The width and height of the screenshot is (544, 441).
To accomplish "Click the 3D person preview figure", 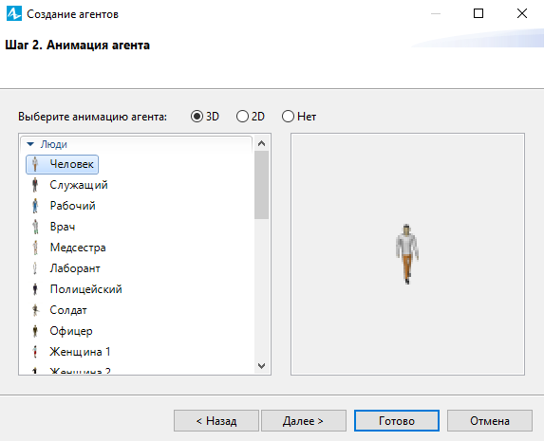I will tap(407, 254).
